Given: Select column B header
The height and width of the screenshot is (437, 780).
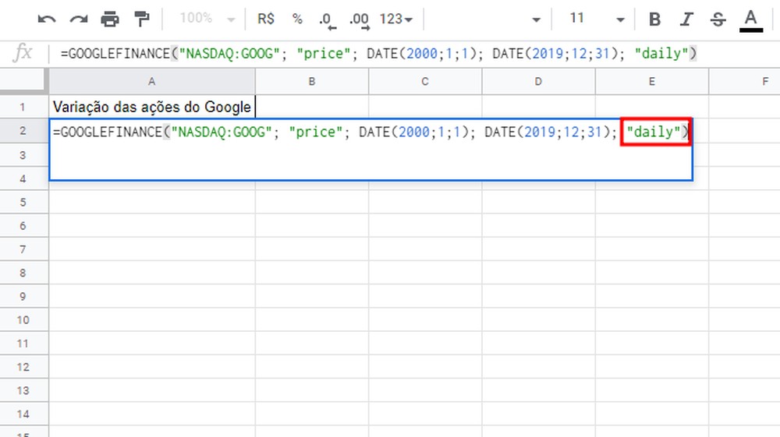Looking at the screenshot, I should click(312, 82).
